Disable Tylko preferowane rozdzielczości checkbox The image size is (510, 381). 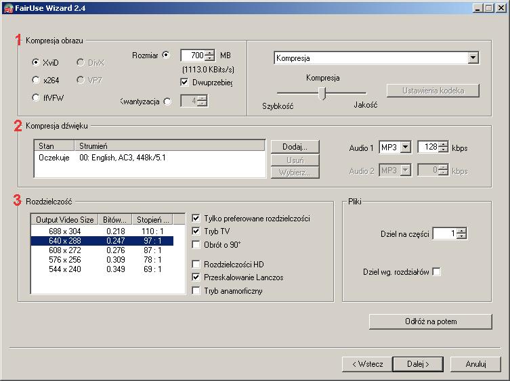(x=196, y=218)
